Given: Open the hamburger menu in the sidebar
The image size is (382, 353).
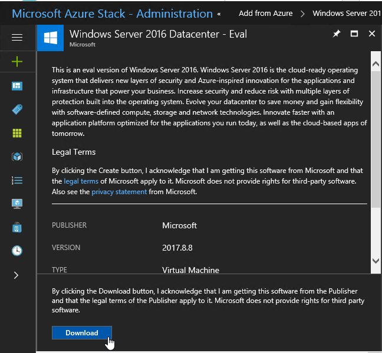Looking at the screenshot, I should (x=17, y=38).
